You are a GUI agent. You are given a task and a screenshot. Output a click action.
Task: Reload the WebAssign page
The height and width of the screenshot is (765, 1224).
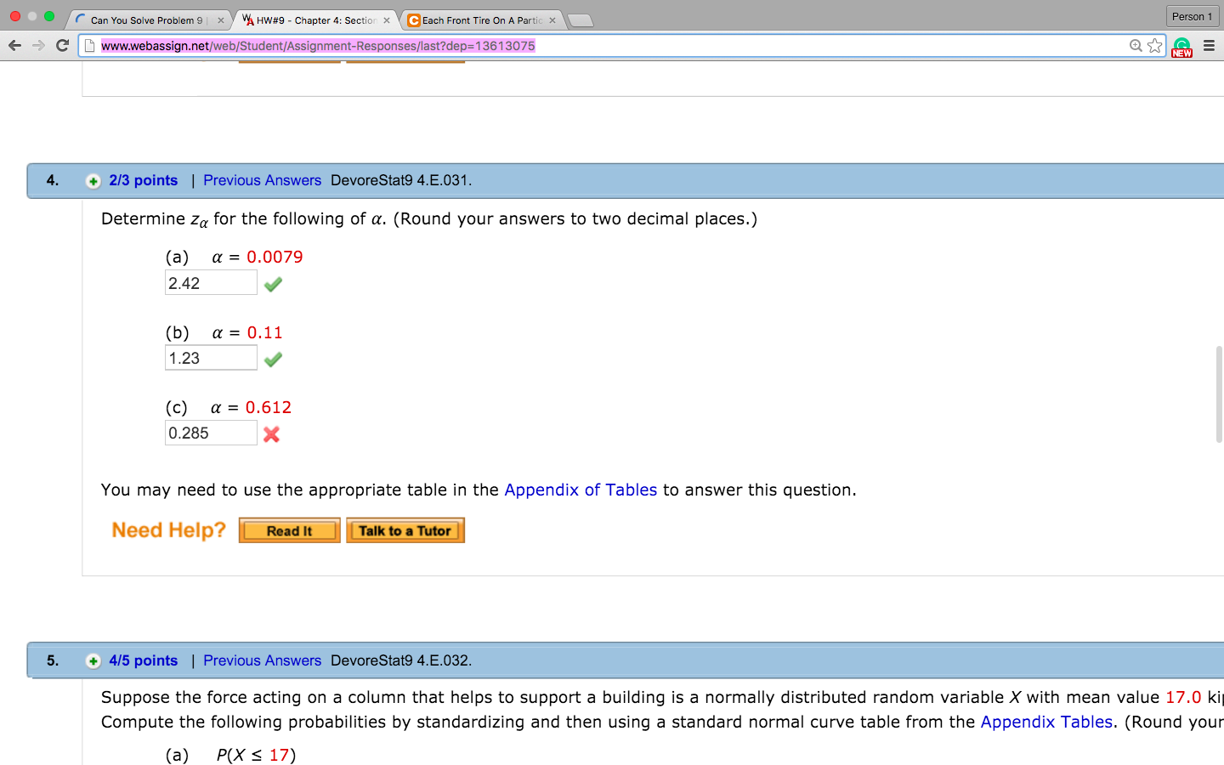click(61, 45)
